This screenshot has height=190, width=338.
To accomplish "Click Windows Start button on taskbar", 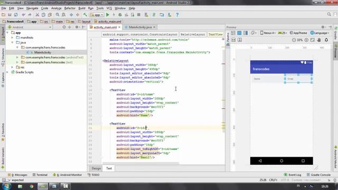I will tap(6, 186).
